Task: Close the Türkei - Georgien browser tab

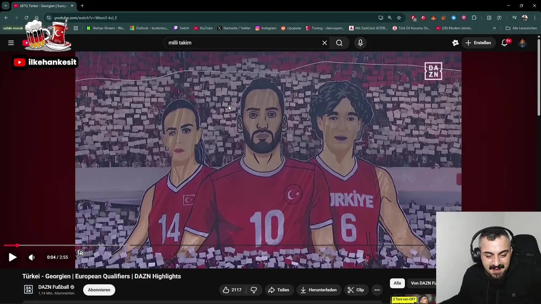Action: [72, 6]
